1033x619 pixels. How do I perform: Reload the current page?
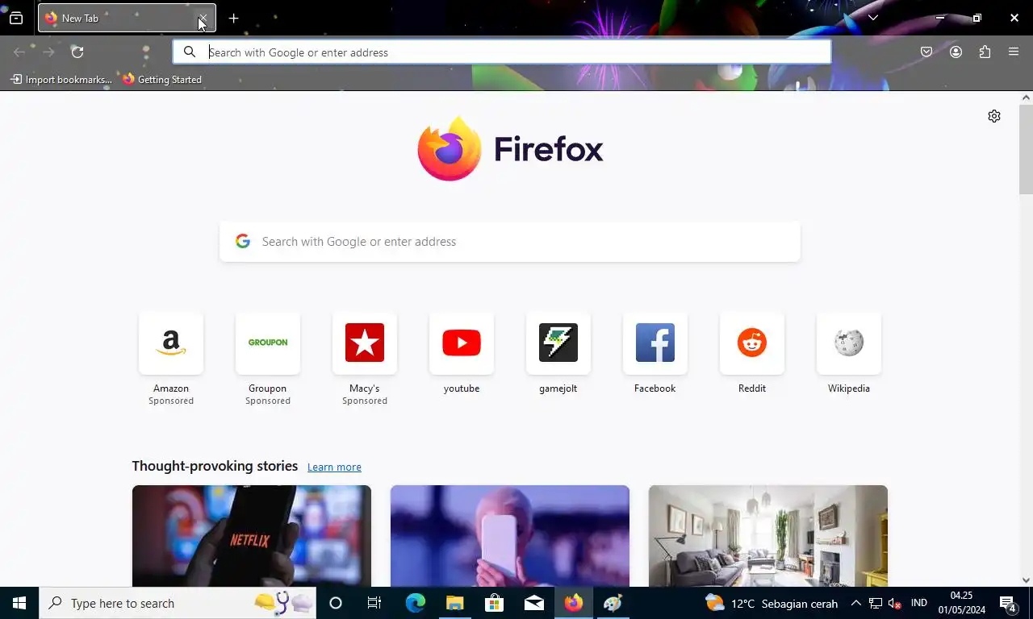(77, 52)
